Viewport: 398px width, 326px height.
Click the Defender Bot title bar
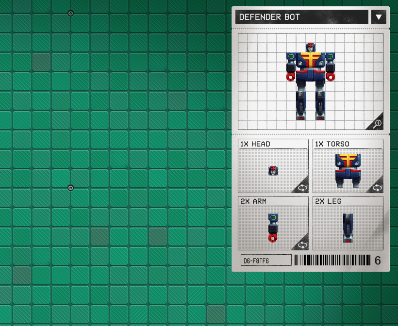point(302,17)
